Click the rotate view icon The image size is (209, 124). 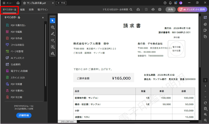[x=205, y=103]
